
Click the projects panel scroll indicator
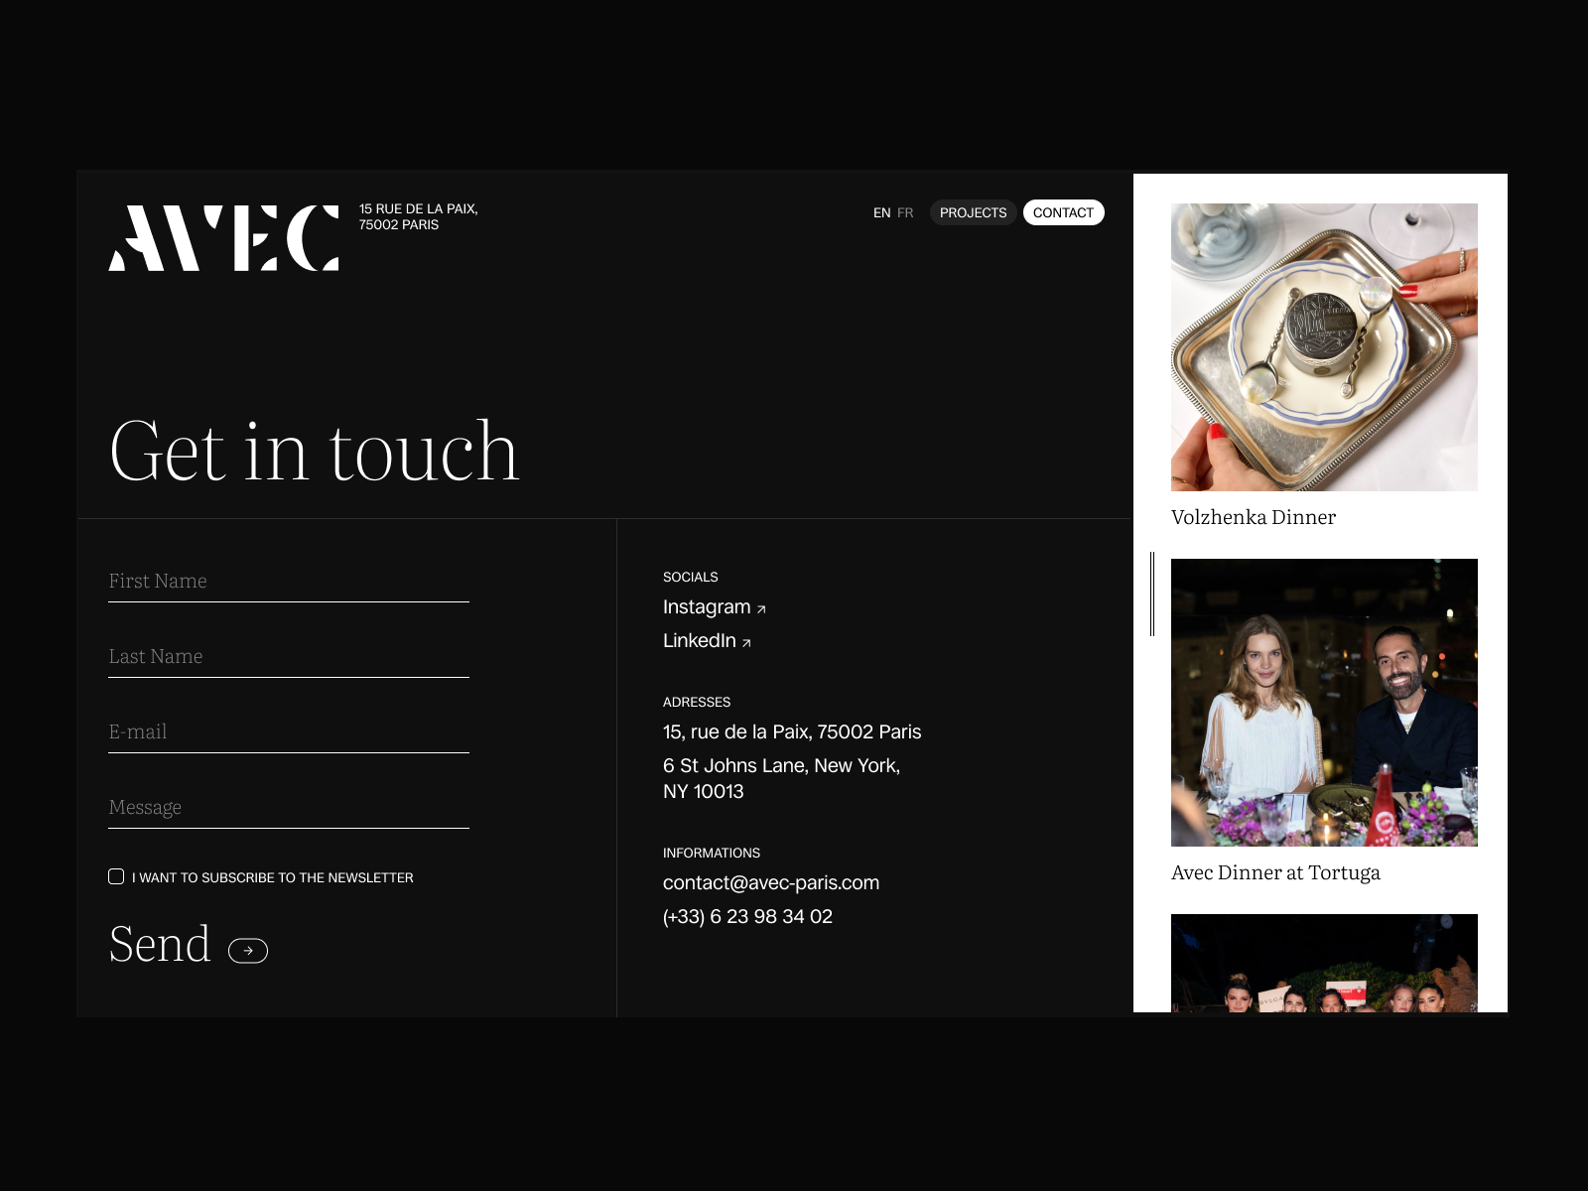coord(1152,594)
